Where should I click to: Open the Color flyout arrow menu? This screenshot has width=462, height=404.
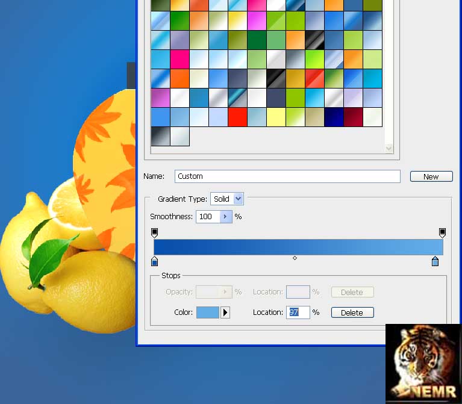pyautogui.click(x=225, y=312)
